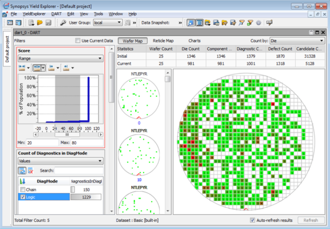Image resolution: width=330 pixels, height=229 pixels.
Task: Click the gear icon in the right toolbar
Action: point(258,22)
